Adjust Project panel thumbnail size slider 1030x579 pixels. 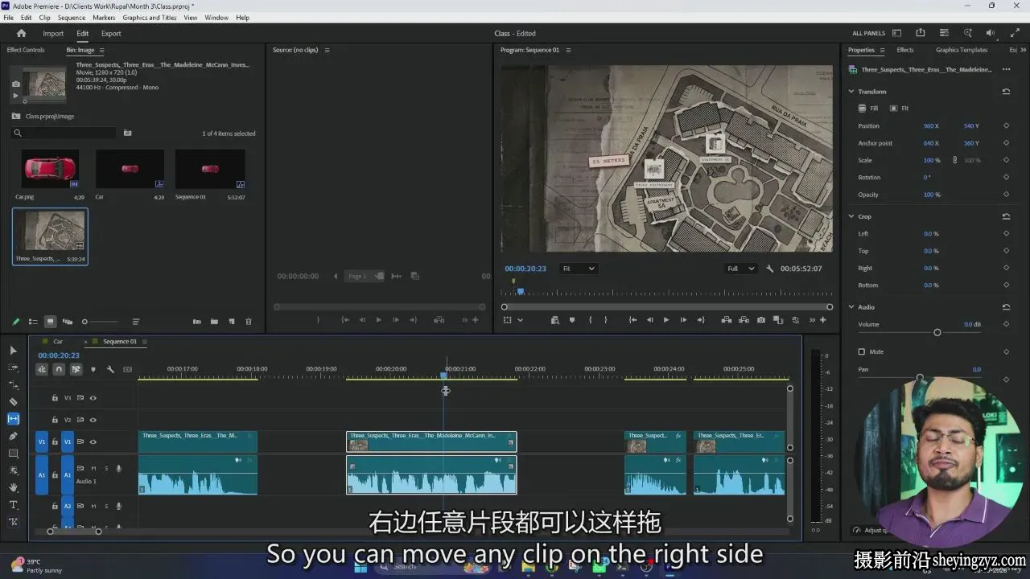[x=84, y=322]
